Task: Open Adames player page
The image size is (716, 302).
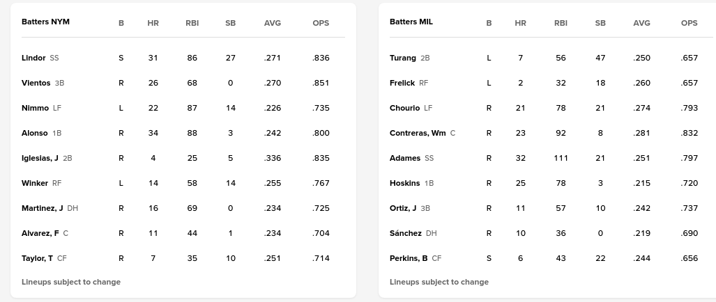Action: coord(405,158)
